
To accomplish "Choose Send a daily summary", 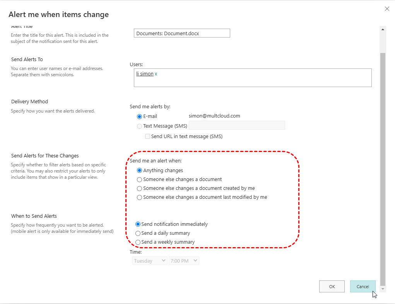I will (138, 233).
